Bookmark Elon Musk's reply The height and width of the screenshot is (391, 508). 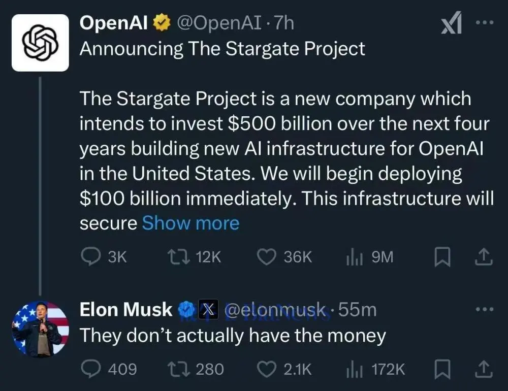click(441, 369)
